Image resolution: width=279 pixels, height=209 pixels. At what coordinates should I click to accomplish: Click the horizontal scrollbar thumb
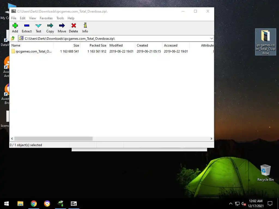coord(54,139)
